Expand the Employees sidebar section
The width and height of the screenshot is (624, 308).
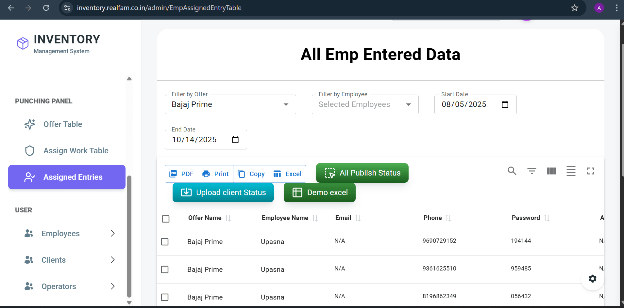pyautogui.click(x=112, y=233)
